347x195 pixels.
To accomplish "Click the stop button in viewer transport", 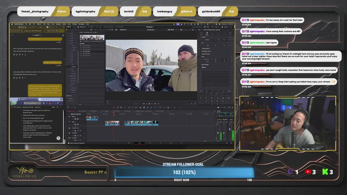I will pyautogui.click(x=149, y=103).
